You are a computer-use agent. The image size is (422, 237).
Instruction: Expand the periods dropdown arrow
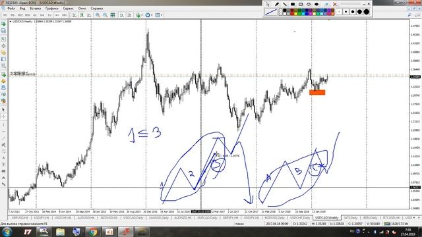coord(152,15)
